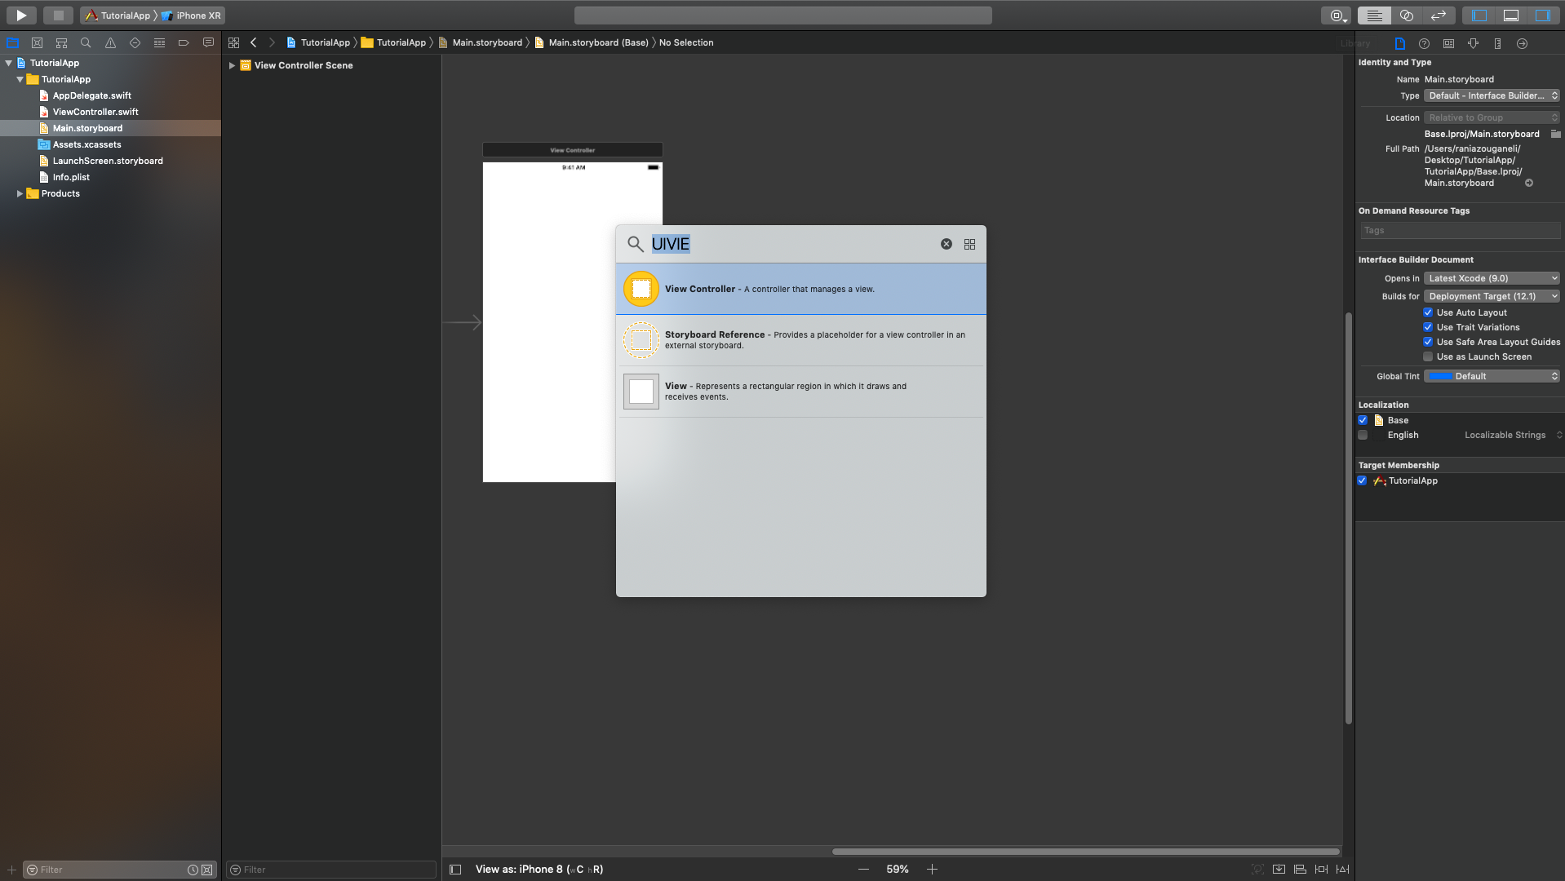Toggle TutorialApp target membership
The image size is (1565, 881).
1362,480
